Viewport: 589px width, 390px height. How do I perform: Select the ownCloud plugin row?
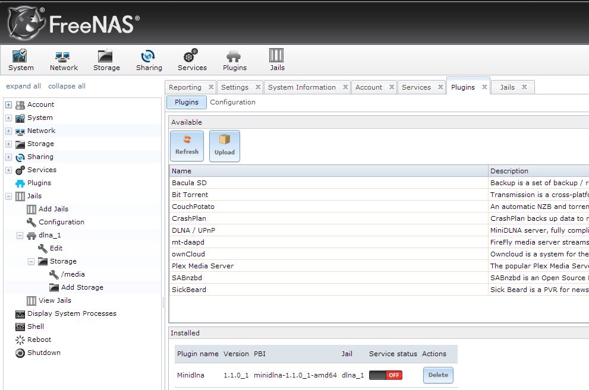(379, 254)
